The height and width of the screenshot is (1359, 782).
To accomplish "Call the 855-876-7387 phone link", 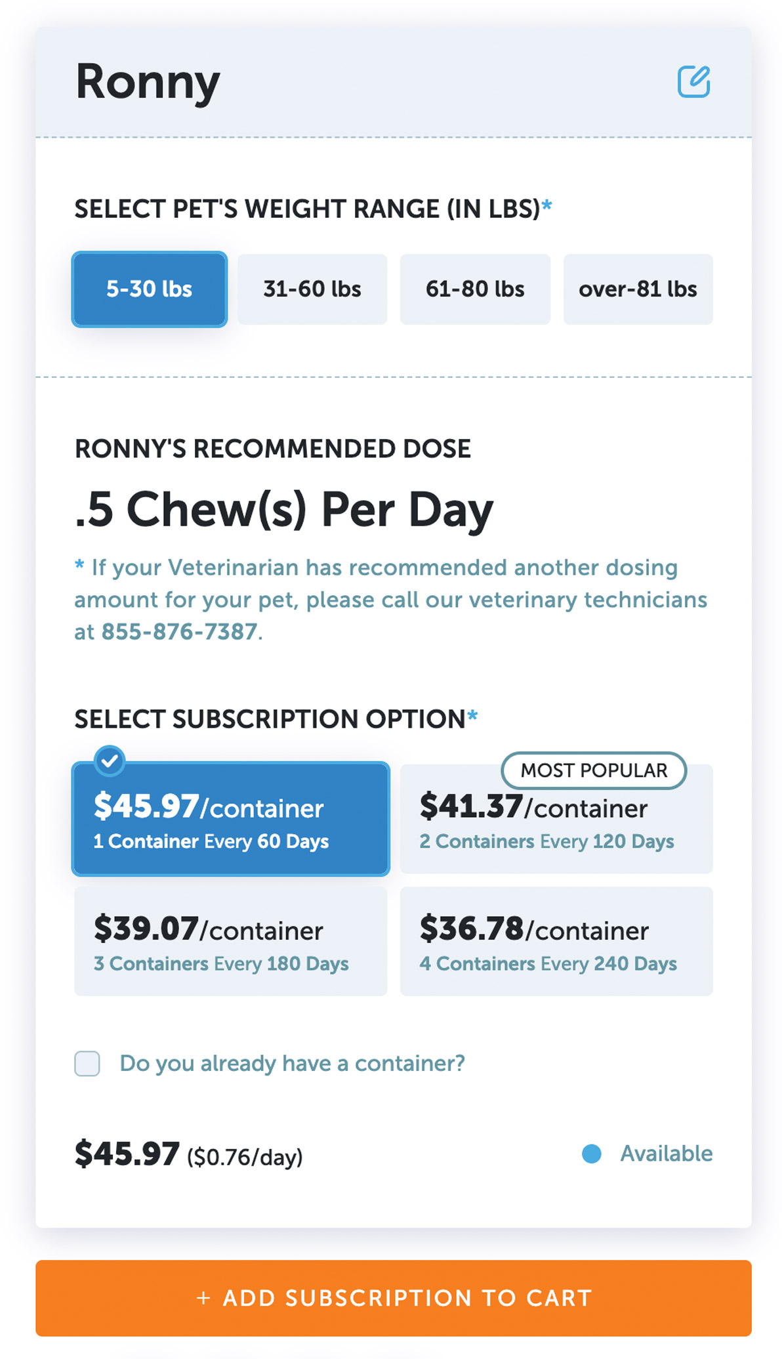I will point(179,632).
